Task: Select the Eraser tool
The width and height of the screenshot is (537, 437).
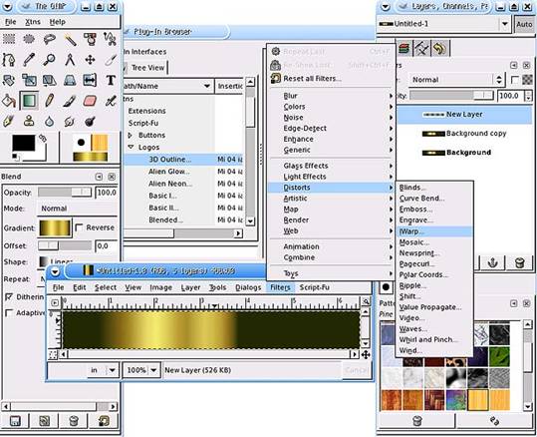Action: (90, 101)
